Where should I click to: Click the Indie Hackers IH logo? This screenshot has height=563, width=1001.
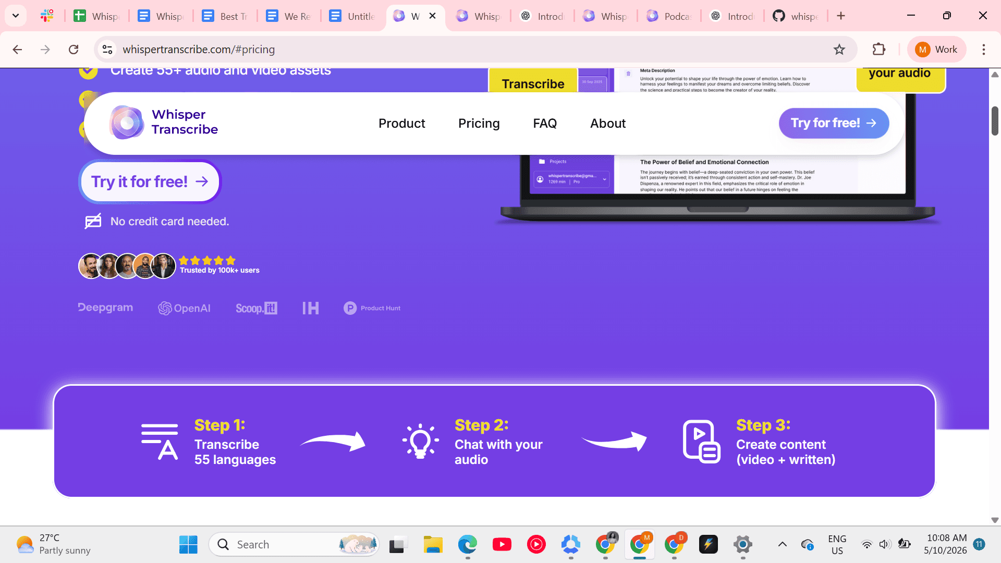(311, 308)
